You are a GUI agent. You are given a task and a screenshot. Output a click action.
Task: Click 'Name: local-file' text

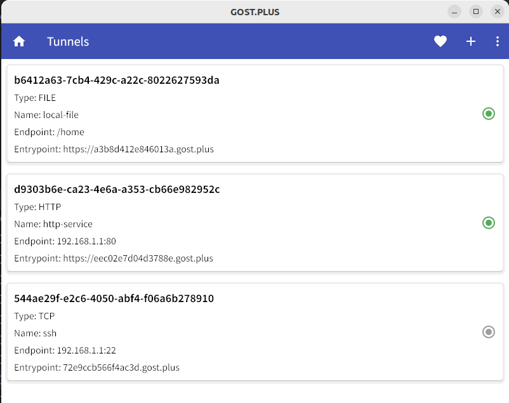[x=46, y=115]
